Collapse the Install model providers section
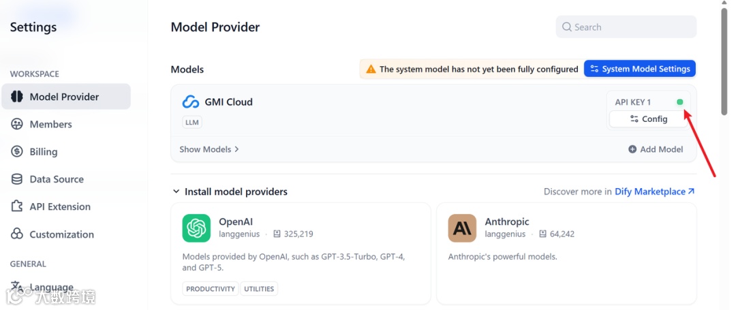Image resolution: width=736 pixels, height=310 pixels. click(x=177, y=191)
